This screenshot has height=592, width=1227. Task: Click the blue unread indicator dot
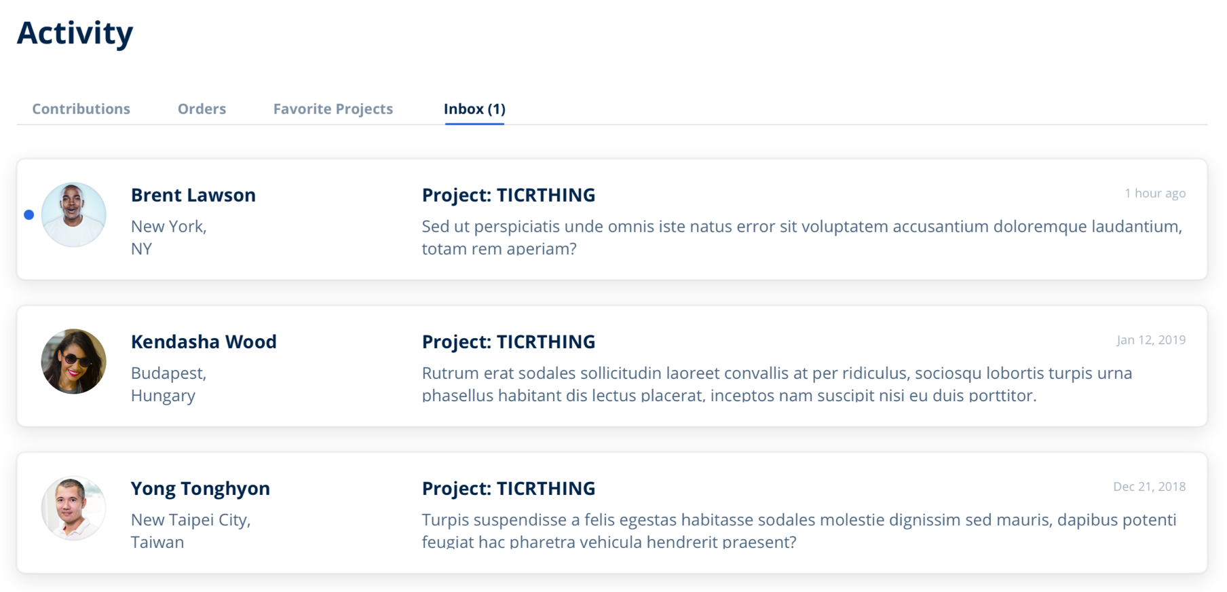pyautogui.click(x=29, y=215)
